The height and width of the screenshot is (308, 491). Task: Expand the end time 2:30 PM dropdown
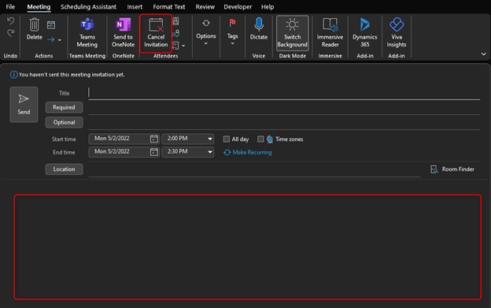[210, 152]
